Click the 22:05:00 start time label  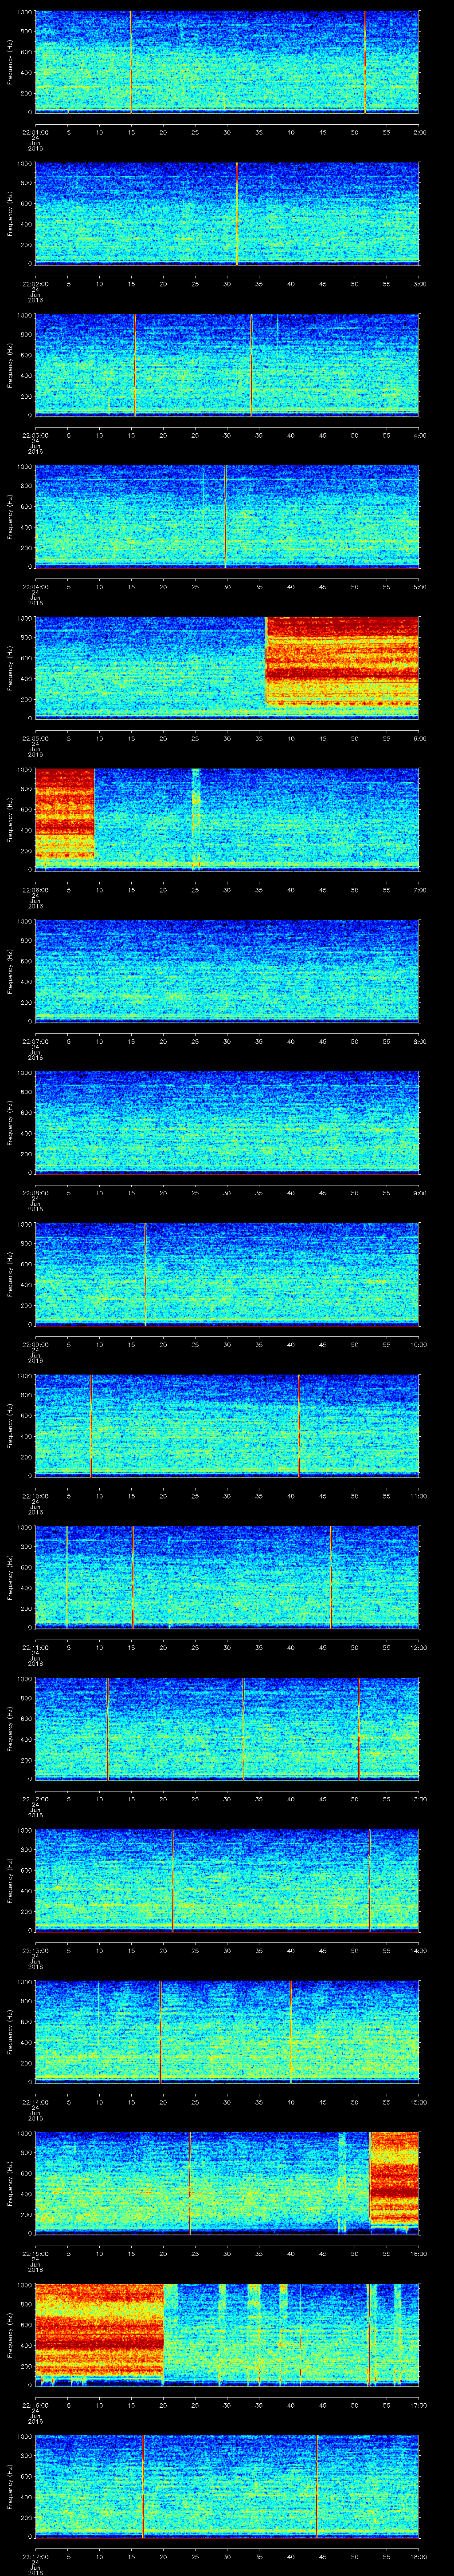(35, 738)
